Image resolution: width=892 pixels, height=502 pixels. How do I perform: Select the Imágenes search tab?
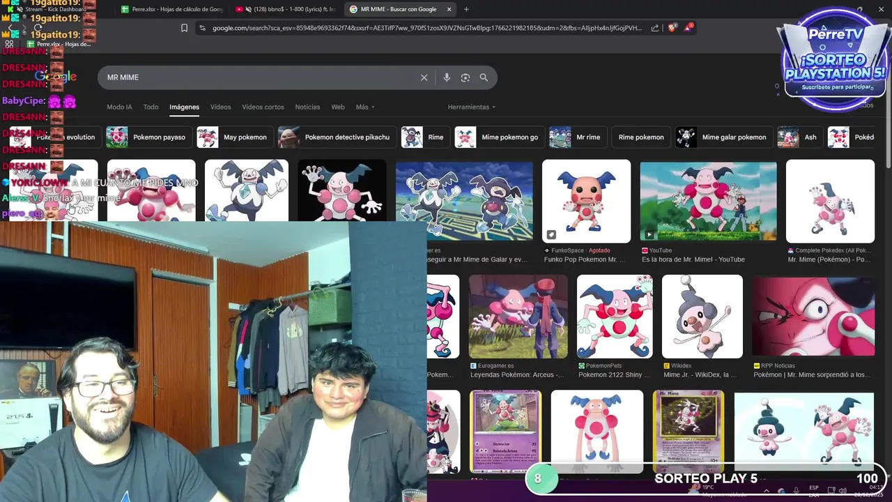184,107
